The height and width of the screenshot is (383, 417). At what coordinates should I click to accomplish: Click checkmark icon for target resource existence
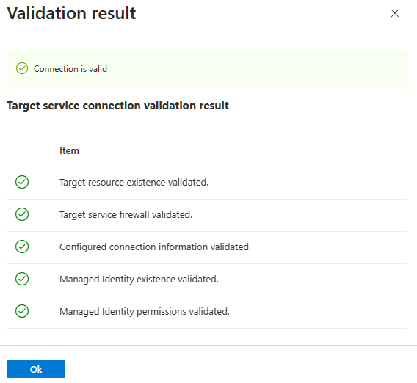coord(22,182)
